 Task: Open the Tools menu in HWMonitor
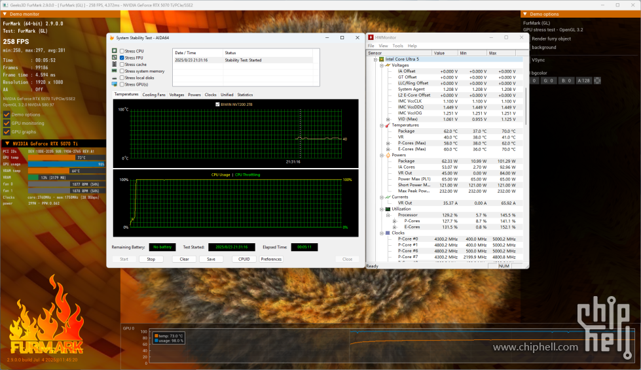[x=398, y=46]
